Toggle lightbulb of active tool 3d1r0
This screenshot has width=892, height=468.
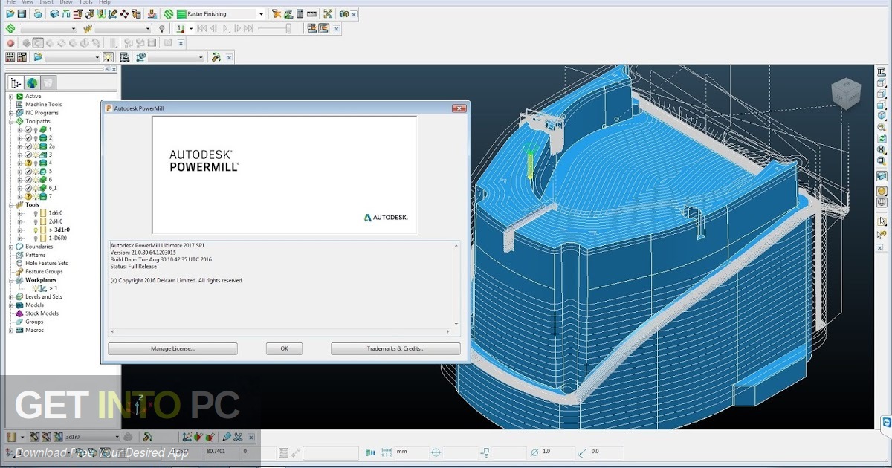pyautogui.click(x=35, y=230)
